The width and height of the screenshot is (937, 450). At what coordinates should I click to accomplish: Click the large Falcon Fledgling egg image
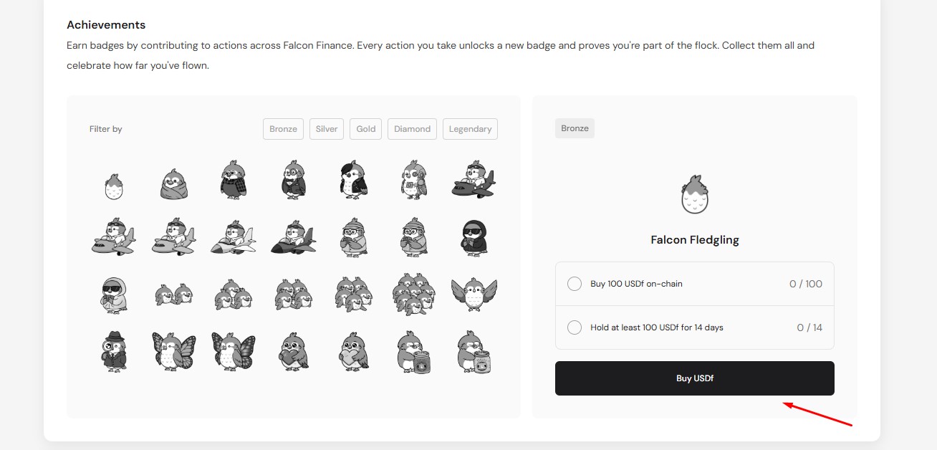pyautogui.click(x=694, y=194)
